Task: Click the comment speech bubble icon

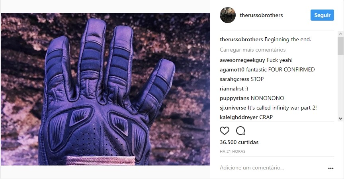Action: (240, 131)
